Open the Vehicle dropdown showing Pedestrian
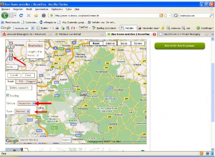 26,103
